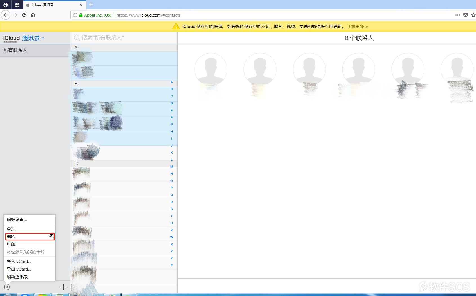Jump to letter C in index
476x296 pixels.
[x=171, y=96]
